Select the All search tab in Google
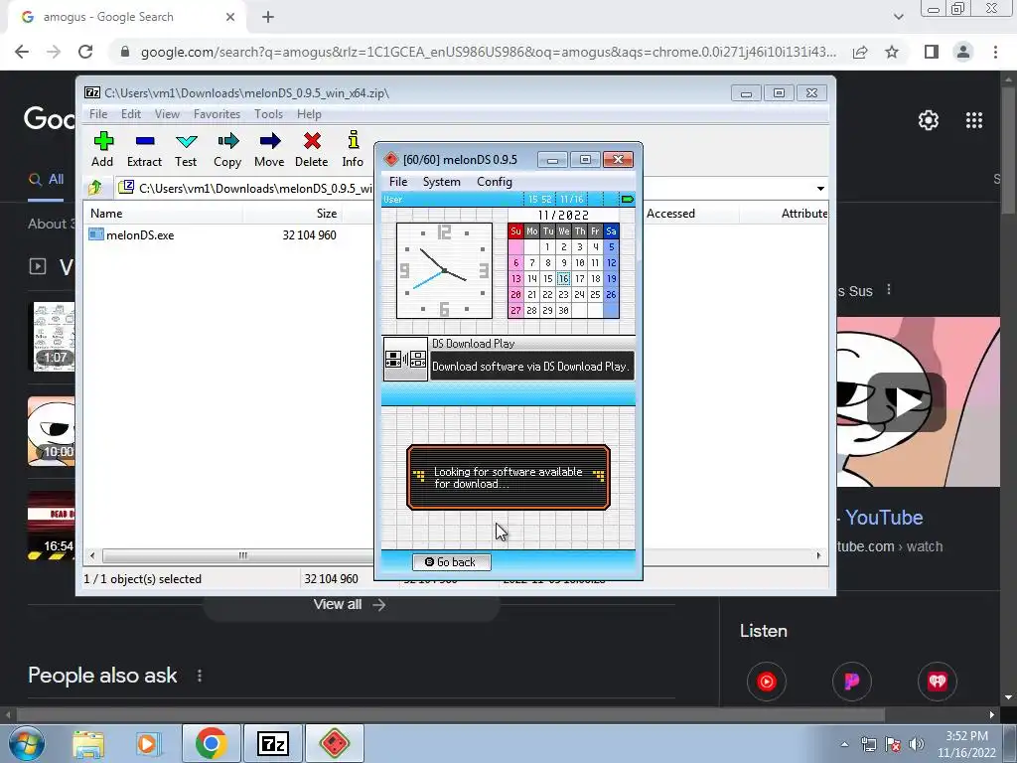The image size is (1017, 763). coord(46,180)
